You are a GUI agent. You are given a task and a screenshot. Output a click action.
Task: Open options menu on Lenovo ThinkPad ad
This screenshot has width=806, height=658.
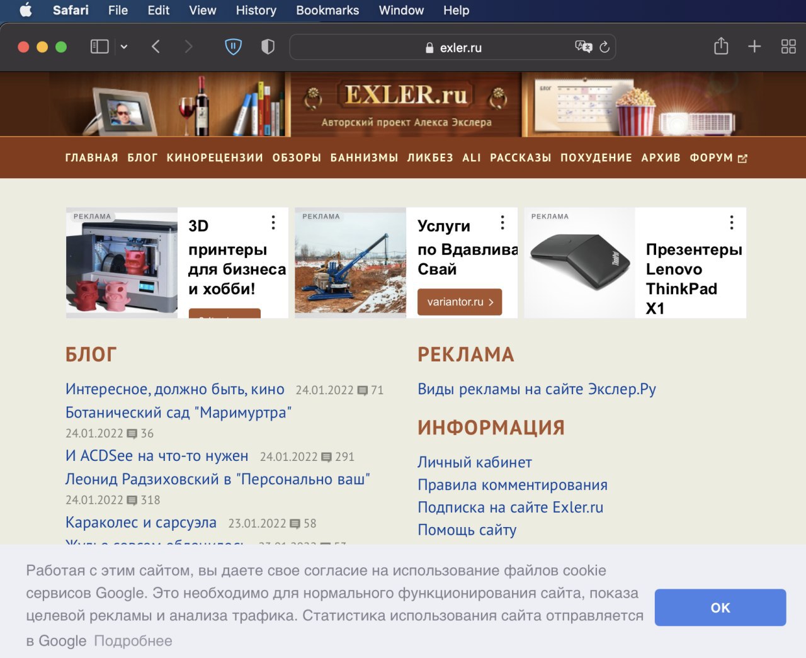click(x=731, y=222)
